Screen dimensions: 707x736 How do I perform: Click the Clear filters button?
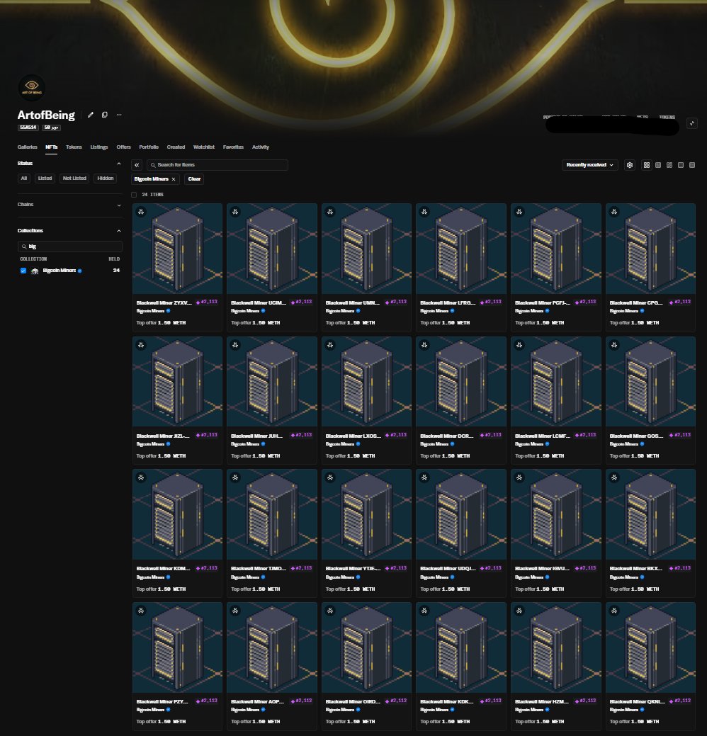194,179
